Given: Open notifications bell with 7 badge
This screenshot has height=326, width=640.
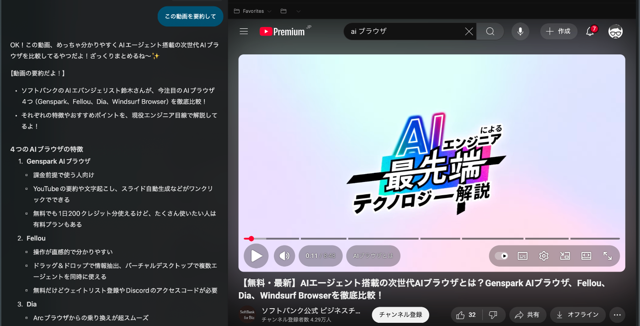Looking at the screenshot, I should [591, 31].
